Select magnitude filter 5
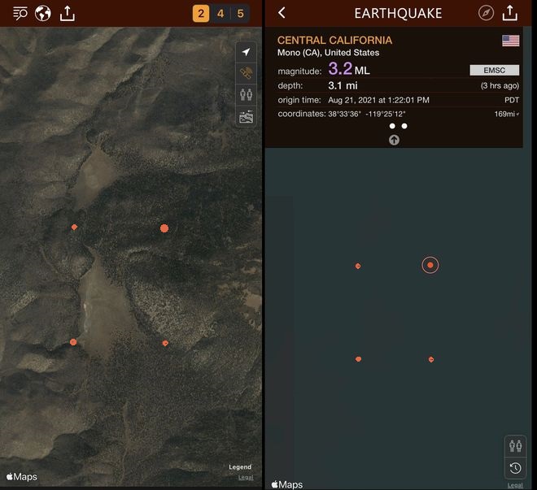537x490 pixels. [x=240, y=14]
